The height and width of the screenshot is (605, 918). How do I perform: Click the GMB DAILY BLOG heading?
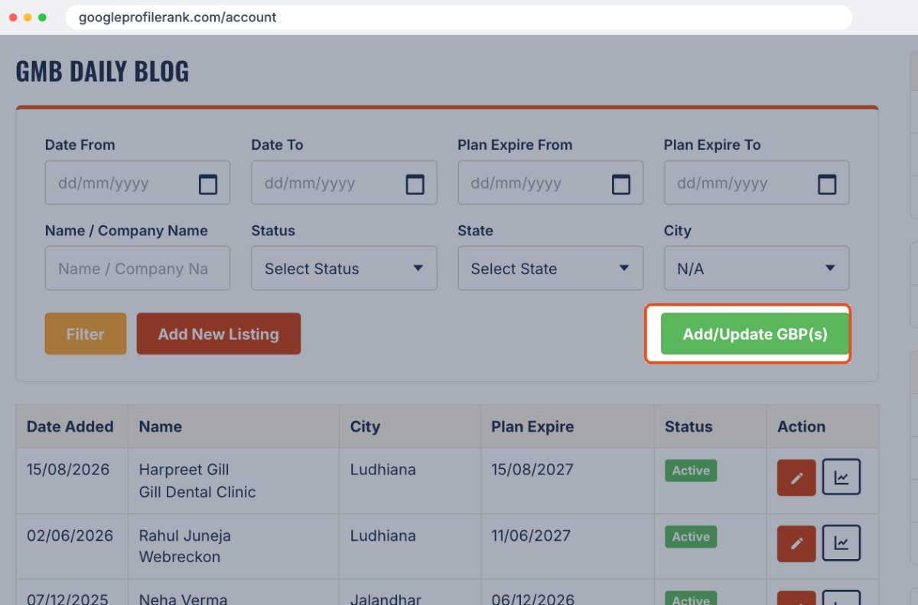coord(103,71)
